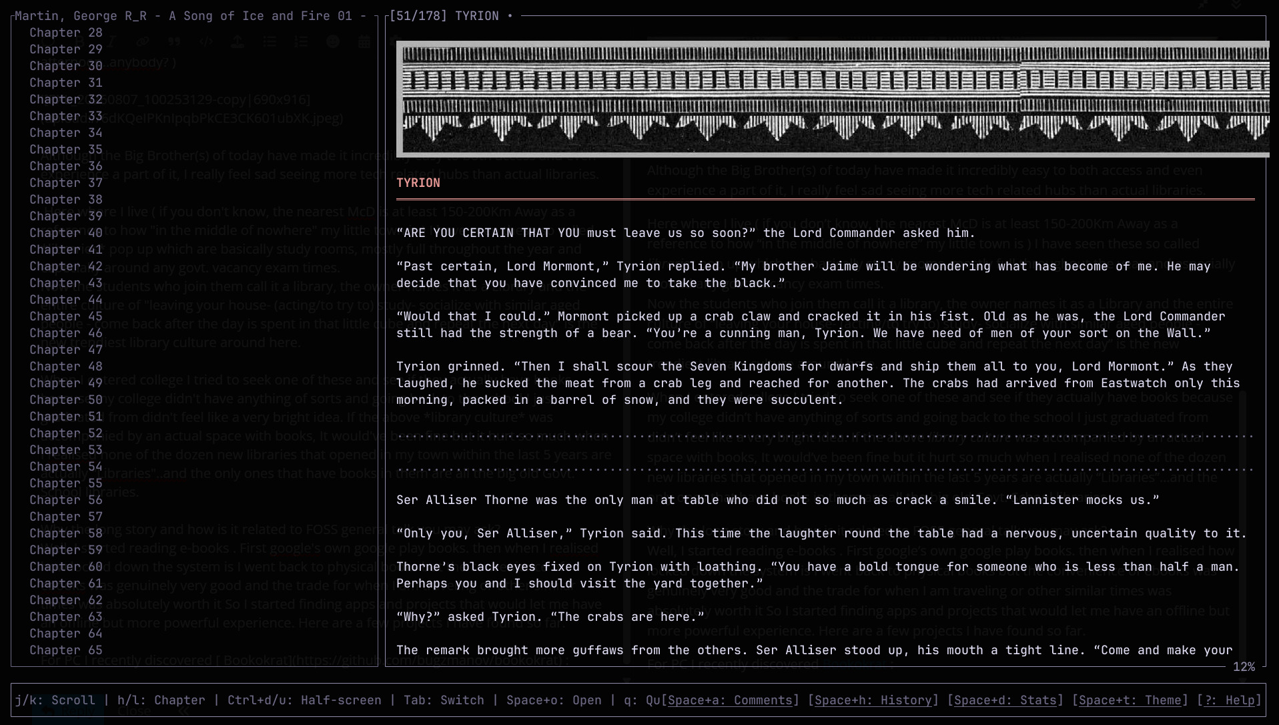The width and height of the screenshot is (1279, 725).
Task: Open Chapter 38 entry
Action: 66,200
